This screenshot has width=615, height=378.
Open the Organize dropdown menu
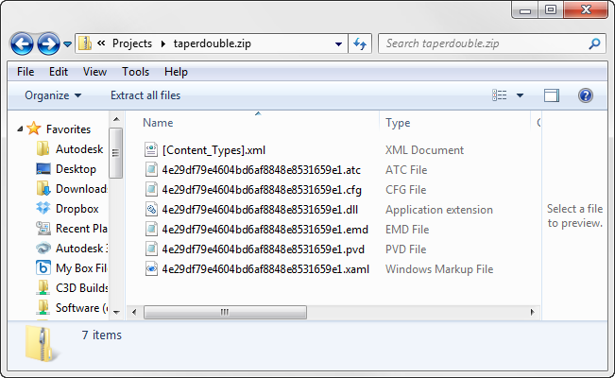(x=53, y=95)
